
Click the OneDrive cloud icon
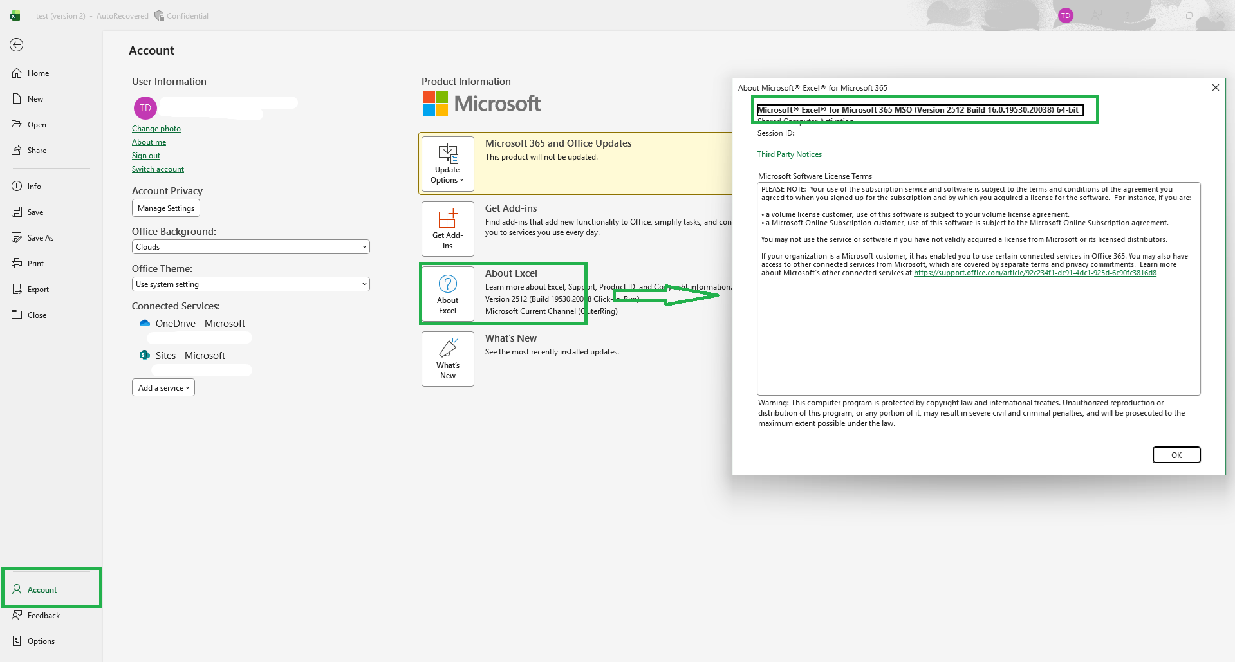coord(145,324)
